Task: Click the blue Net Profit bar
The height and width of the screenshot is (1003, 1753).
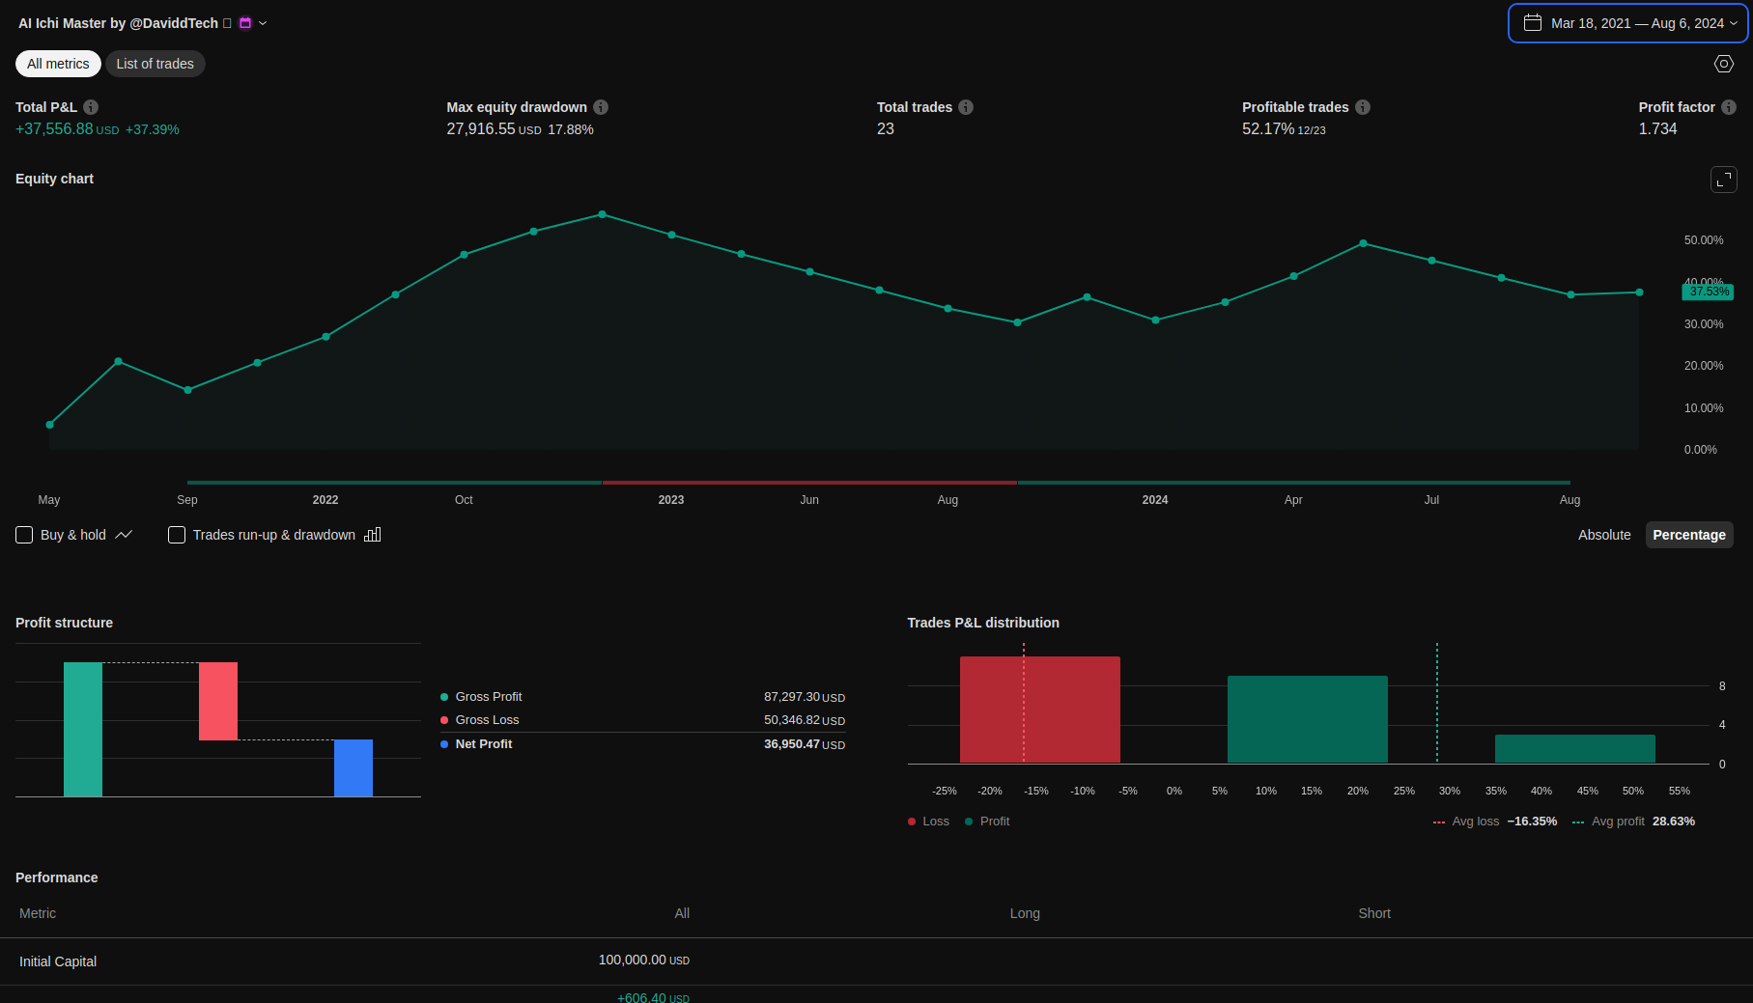Action: tap(353, 767)
